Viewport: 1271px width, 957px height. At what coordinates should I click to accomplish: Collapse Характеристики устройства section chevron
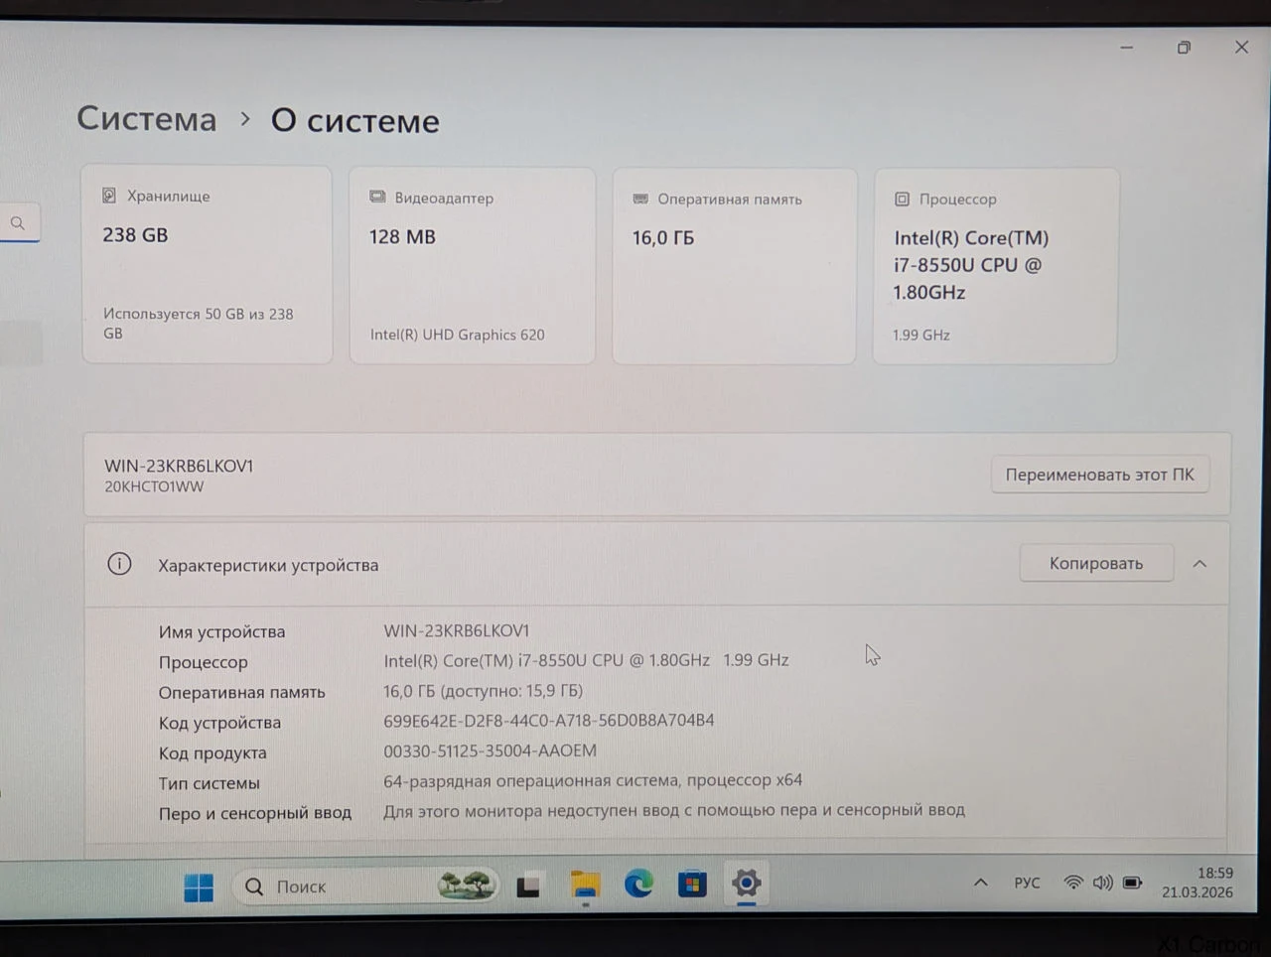point(1200,564)
